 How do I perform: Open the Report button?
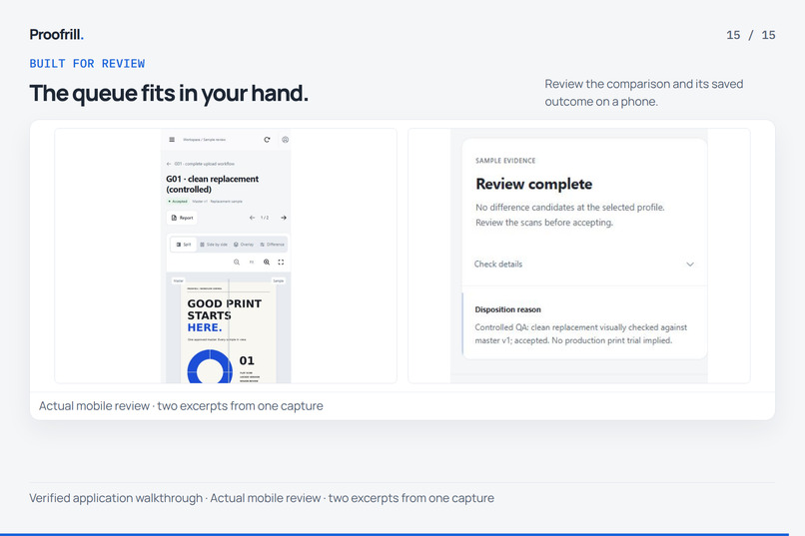[x=182, y=218]
